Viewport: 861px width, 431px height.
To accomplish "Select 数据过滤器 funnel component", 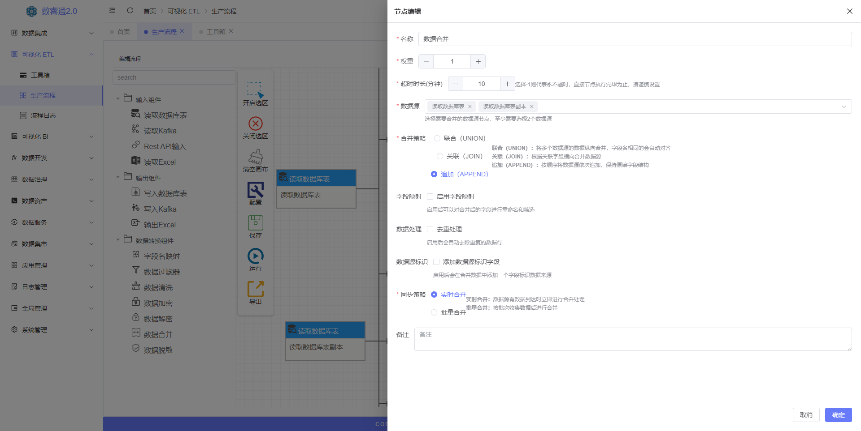I will (x=161, y=272).
